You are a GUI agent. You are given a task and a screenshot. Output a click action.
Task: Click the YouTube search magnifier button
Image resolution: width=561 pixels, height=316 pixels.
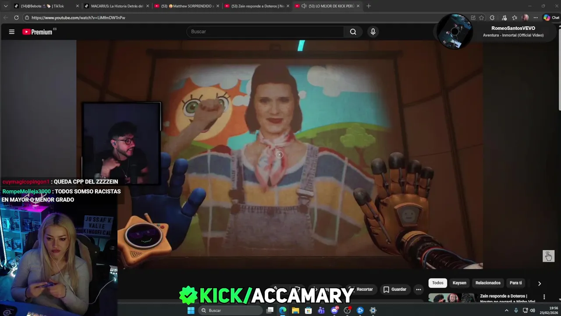pyautogui.click(x=353, y=32)
